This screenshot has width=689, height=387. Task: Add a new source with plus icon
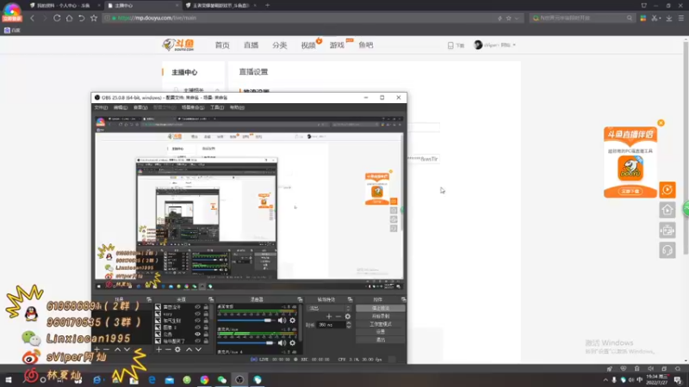[158, 350]
